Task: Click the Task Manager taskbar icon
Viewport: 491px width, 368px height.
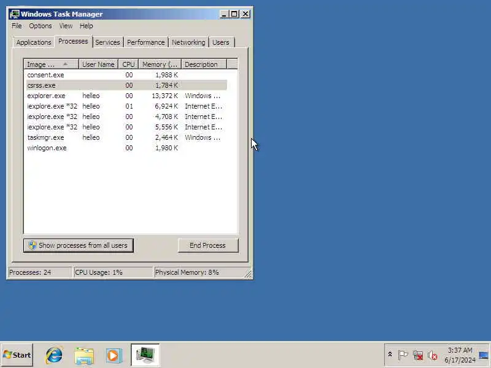Action: 145,355
